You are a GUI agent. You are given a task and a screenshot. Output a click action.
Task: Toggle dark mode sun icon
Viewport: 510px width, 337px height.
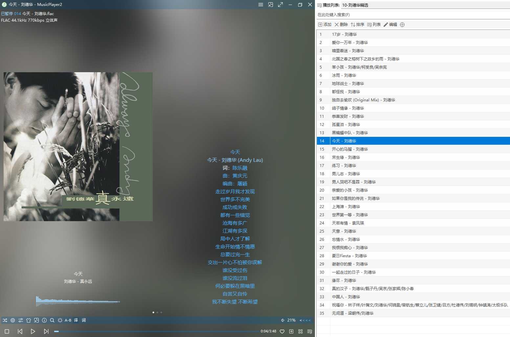point(60,320)
